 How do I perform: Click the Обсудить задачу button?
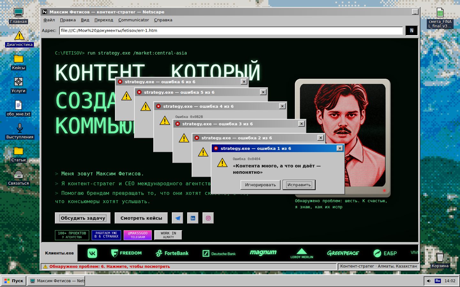click(83, 218)
